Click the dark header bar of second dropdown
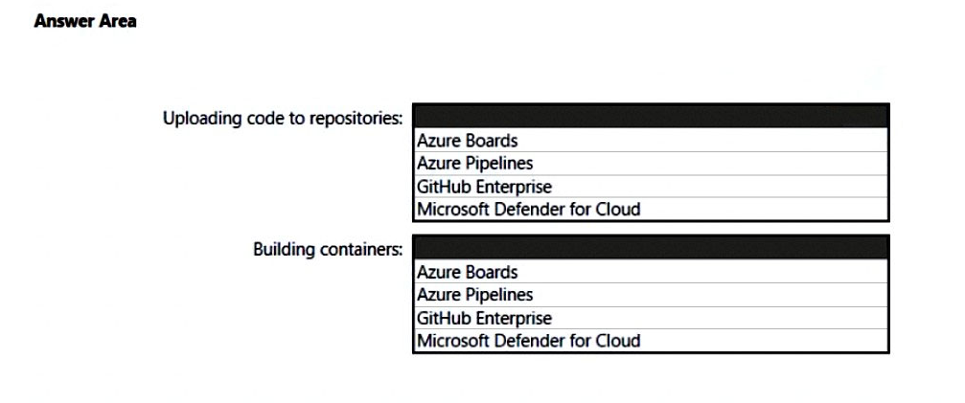Image resolution: width=965 pixels, height=403 pixels. pos(651,248)
